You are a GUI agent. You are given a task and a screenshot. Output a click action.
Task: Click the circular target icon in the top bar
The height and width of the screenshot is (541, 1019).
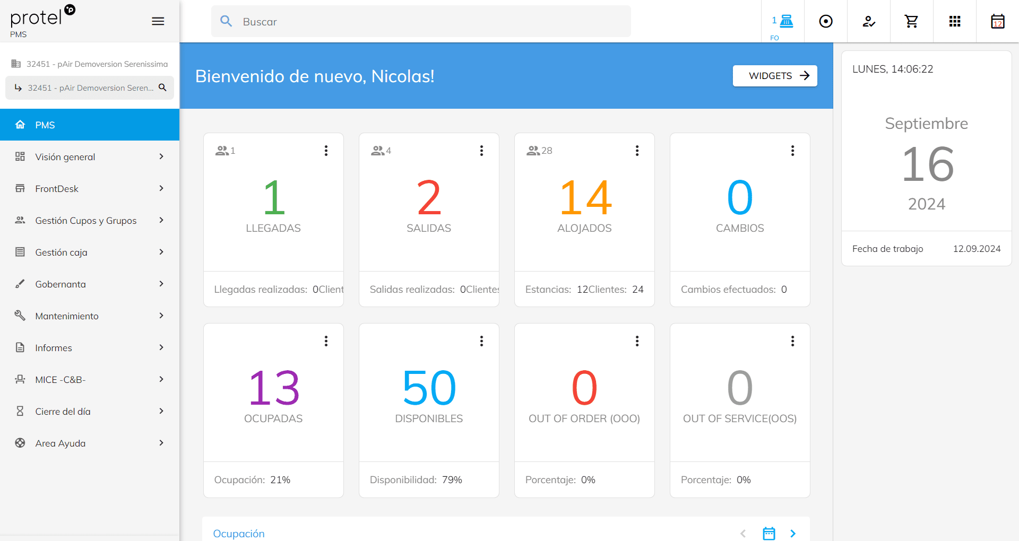point(826,21)
